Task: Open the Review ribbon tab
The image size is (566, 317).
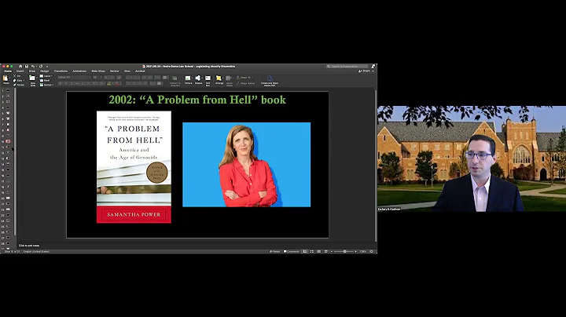Action: click(x=115, y=71)
